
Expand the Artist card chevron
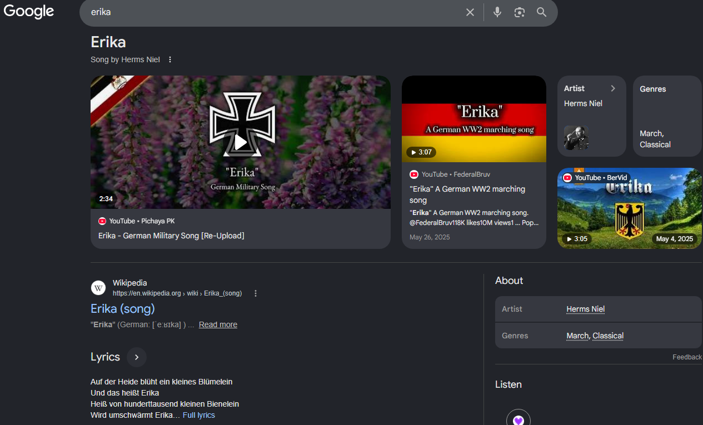[x=613, y=88]
